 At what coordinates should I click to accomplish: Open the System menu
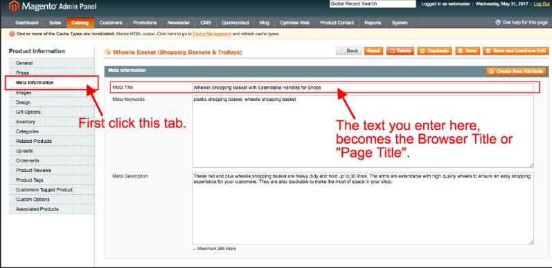pos(399,23)
